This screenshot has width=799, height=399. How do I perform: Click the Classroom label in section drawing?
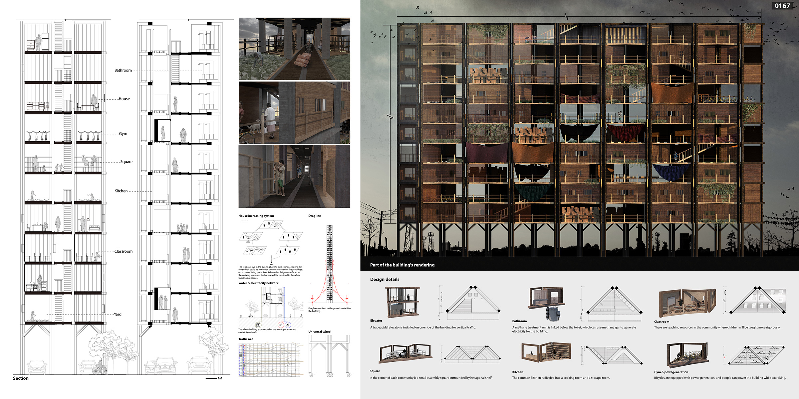(x=123, y=251)
